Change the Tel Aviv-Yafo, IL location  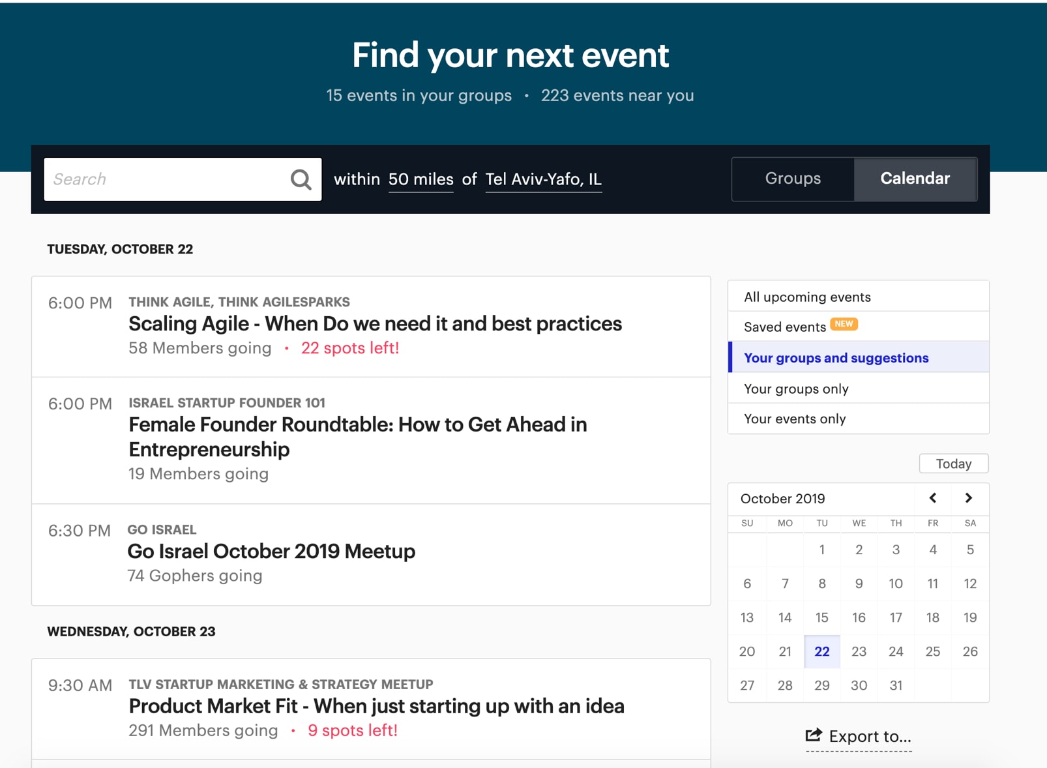point(544,179)
